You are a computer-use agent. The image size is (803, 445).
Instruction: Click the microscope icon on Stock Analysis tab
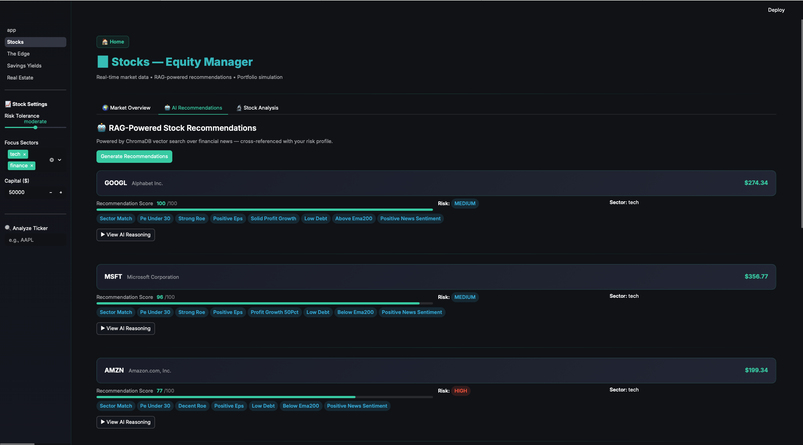tap(239, 108)
